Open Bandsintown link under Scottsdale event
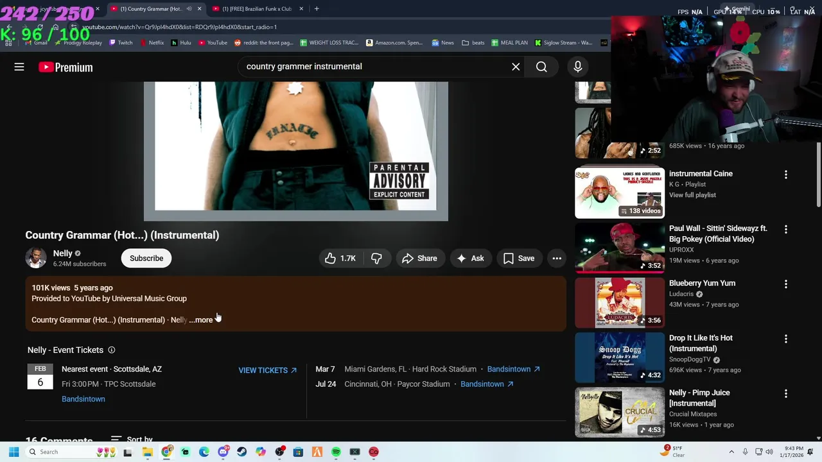Viewport: 822px width, 462px height. coord(83,399)
